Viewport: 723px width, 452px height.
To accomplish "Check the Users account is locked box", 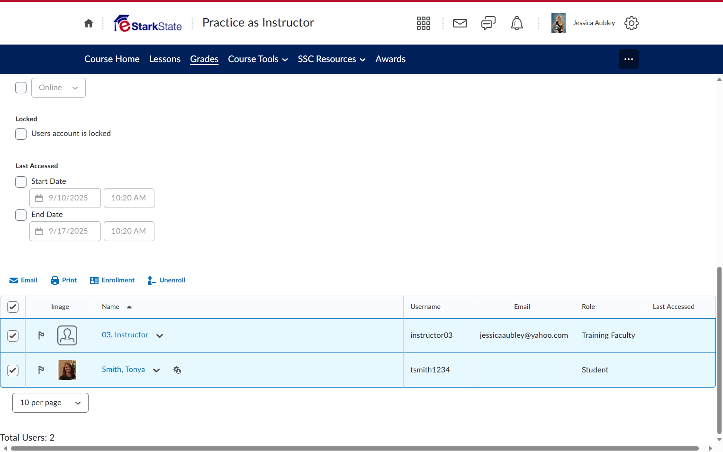I will [21, 134].
